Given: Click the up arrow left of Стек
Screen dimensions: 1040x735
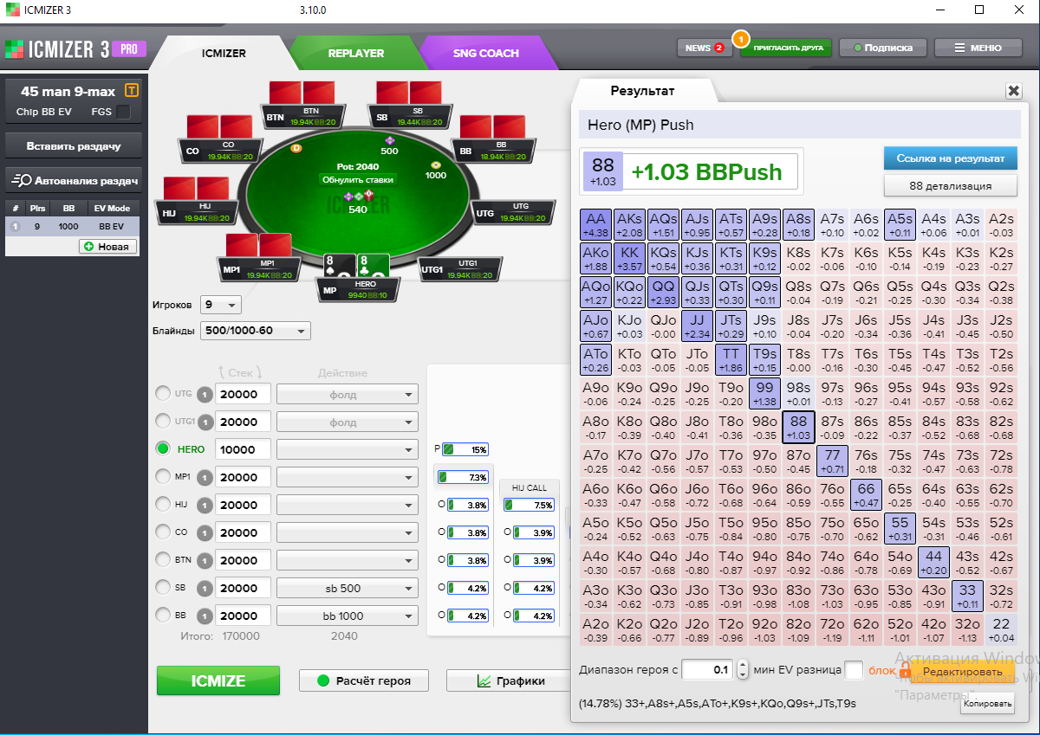Looking at the screenshot, I should click(223, 372).
